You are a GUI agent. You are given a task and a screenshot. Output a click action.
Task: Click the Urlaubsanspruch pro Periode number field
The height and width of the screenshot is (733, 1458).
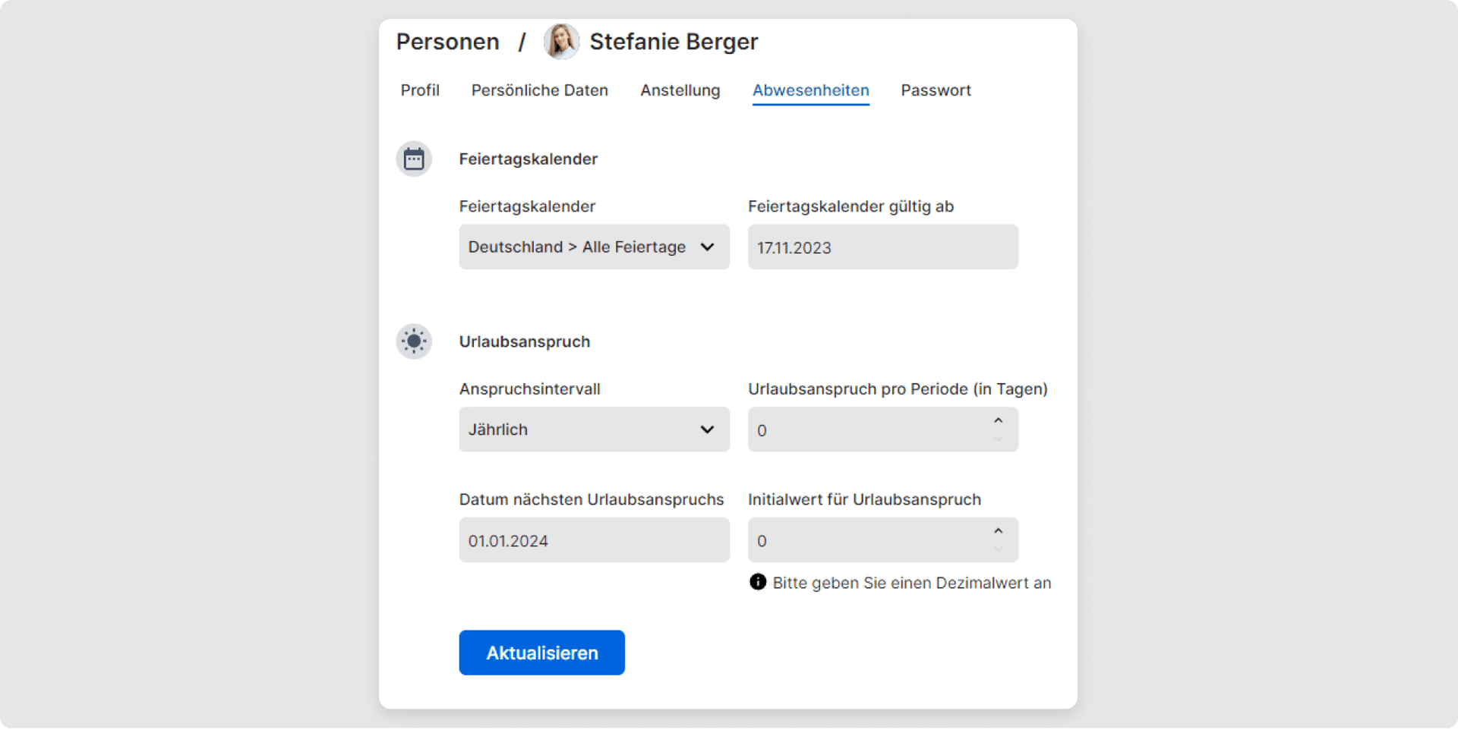coord(866,429)
